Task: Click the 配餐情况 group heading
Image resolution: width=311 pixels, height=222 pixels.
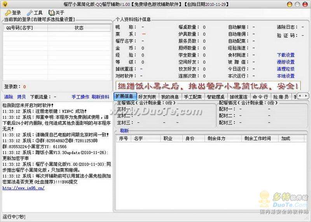Action: tap(248, 103)
